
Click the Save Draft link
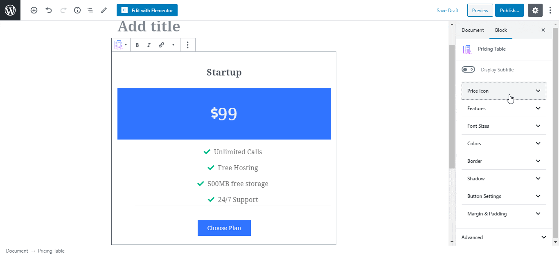coord(448,11)
